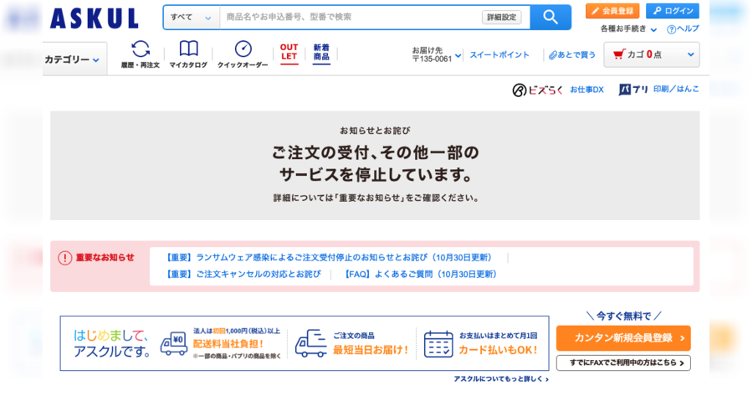Click the パプリ printing logo

click(633, 90)
